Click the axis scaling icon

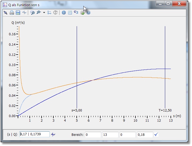click(49, 13)
